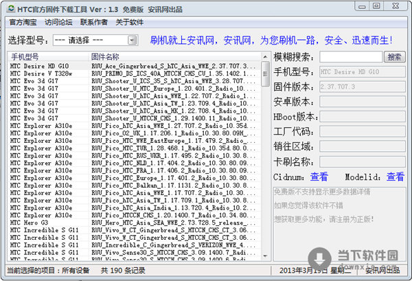Click the firmware list scrollbar thumb
This screenshot has height=281, width=412.
coord(265,74)
